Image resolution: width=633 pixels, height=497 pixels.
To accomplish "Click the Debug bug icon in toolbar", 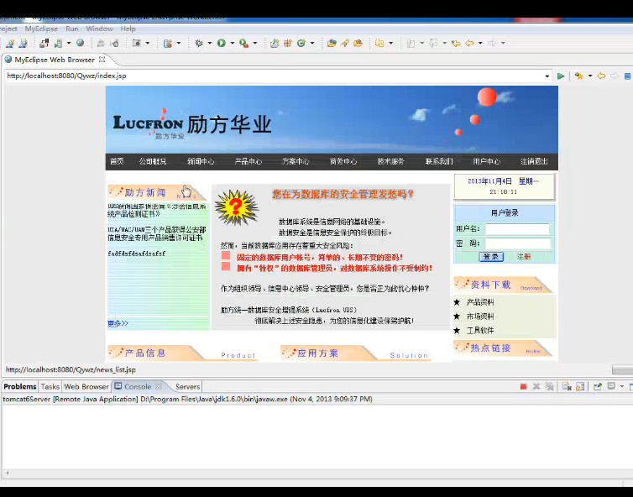I will (x=199, y=43).
